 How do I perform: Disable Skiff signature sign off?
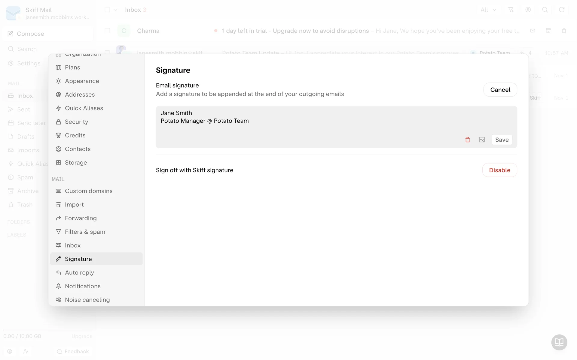(499, 170)
